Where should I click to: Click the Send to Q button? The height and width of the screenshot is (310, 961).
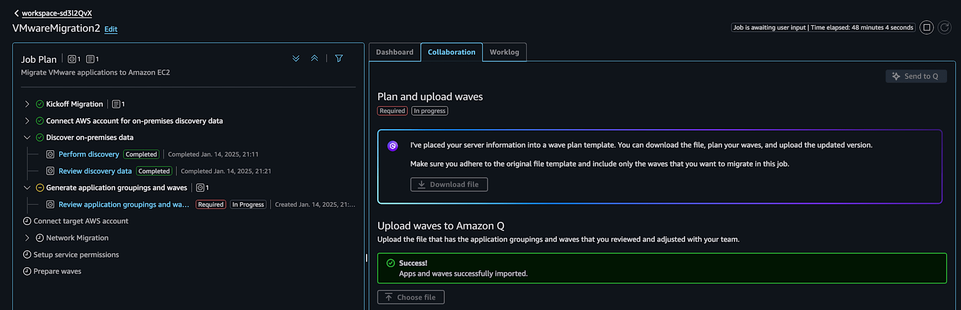click(916, 76)
